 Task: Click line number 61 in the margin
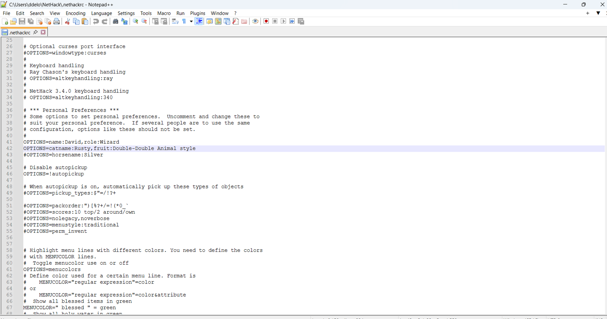(x=9, y=269)
